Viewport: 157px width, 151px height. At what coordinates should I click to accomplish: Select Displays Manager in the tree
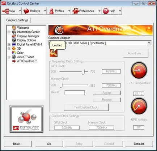point(28,36)
